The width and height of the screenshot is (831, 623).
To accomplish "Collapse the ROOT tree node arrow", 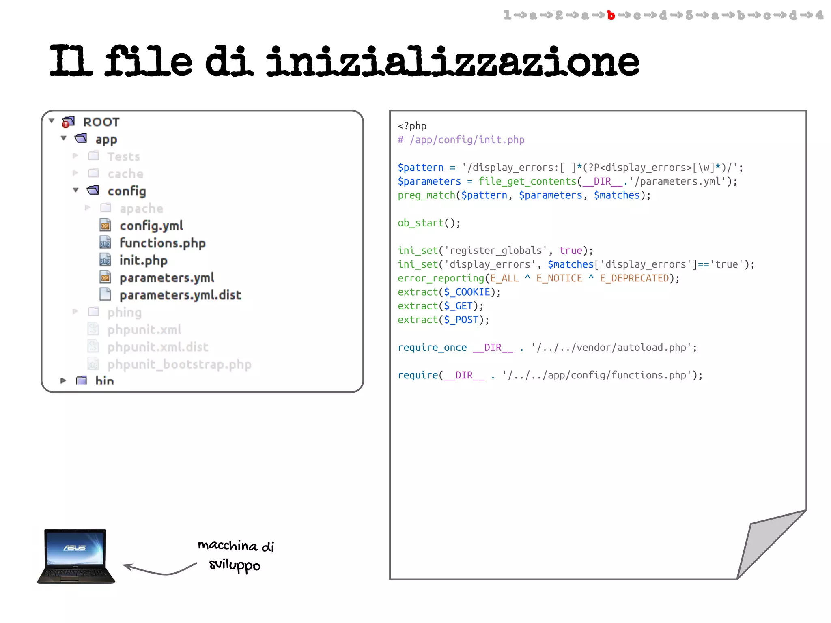I will (52, 121).
